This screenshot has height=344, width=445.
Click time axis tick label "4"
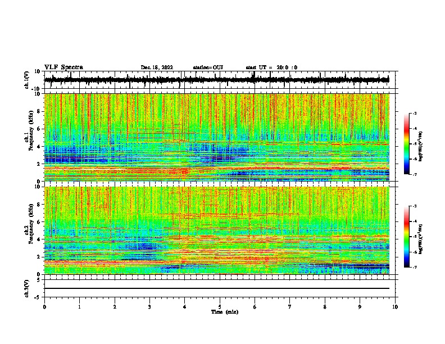(x=185, y=307)
